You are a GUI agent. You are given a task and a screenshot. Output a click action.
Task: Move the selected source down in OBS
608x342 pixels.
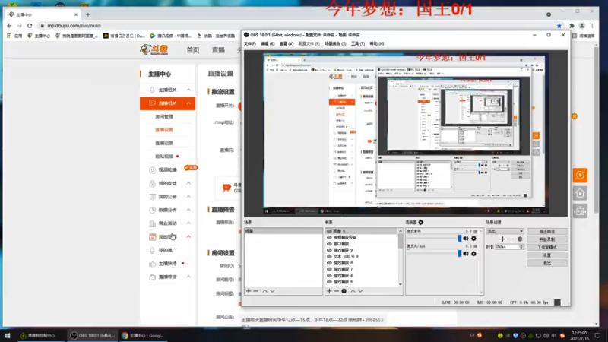360,291
